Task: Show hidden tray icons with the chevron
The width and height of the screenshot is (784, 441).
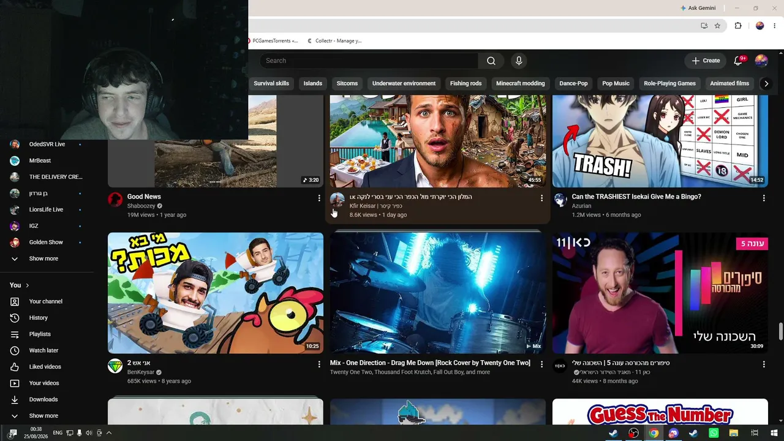Action: (109, 433)
